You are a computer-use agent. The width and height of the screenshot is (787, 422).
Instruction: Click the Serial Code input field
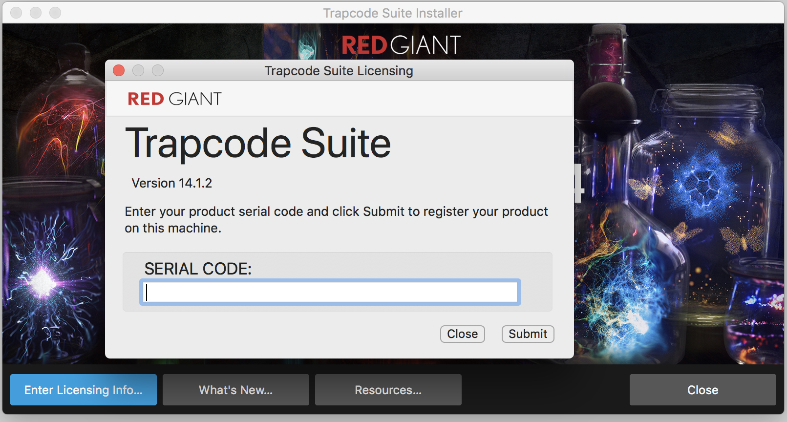[330, 292]
